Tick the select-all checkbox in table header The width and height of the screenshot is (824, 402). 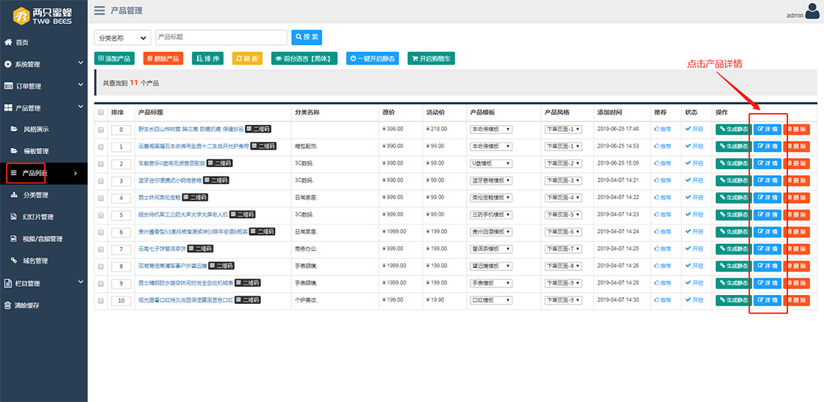[x=101, y=112]
